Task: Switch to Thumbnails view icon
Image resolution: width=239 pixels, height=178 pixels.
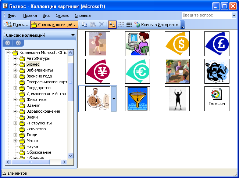Action: point(112,25)
